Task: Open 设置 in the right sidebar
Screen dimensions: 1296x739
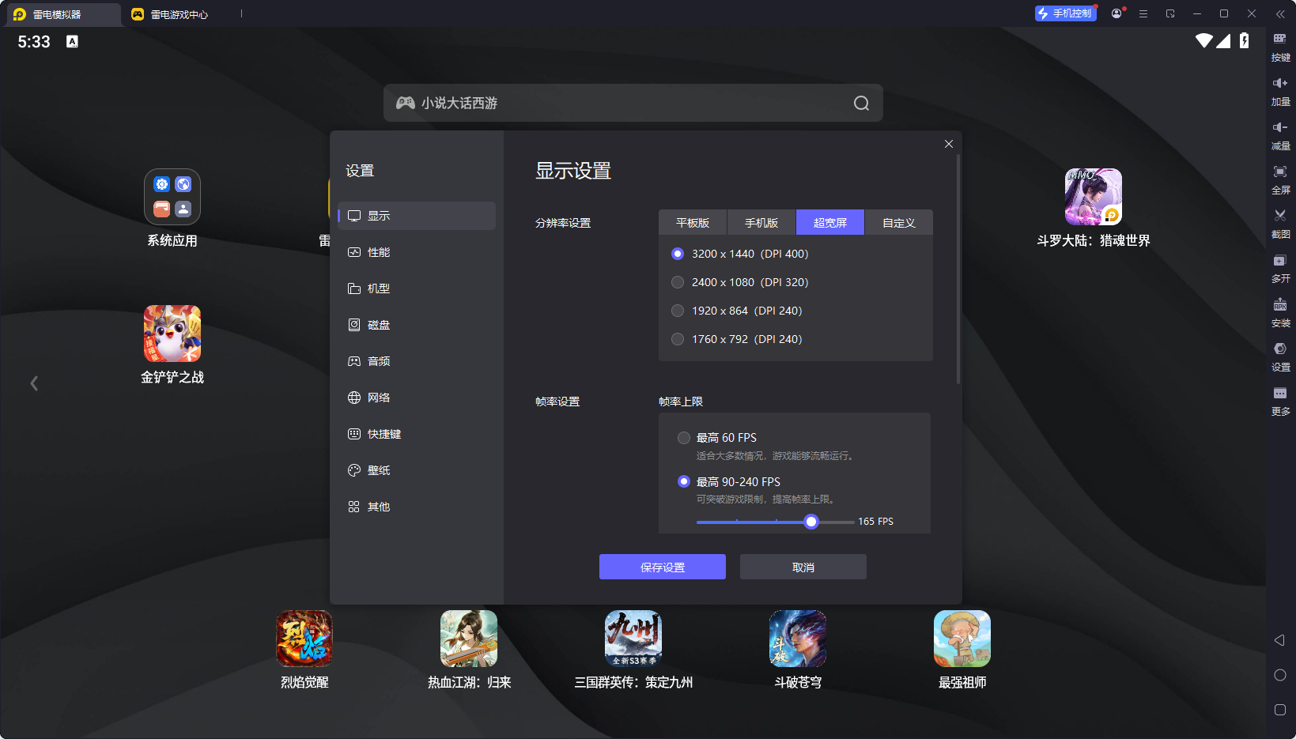Action: click(1280, 356)
